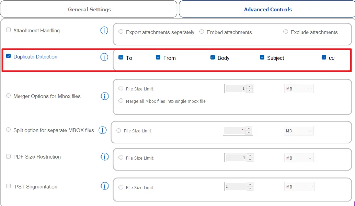Increase Merger Options size limit with up arrow
This screenshot has width=355, height=206.
point(250,86)
